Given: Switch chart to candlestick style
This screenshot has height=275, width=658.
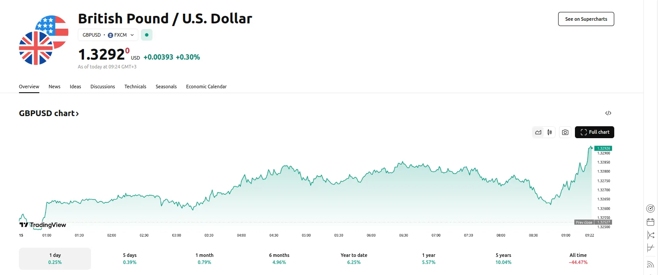Looking at the screenshot, I should click(550, 132).
